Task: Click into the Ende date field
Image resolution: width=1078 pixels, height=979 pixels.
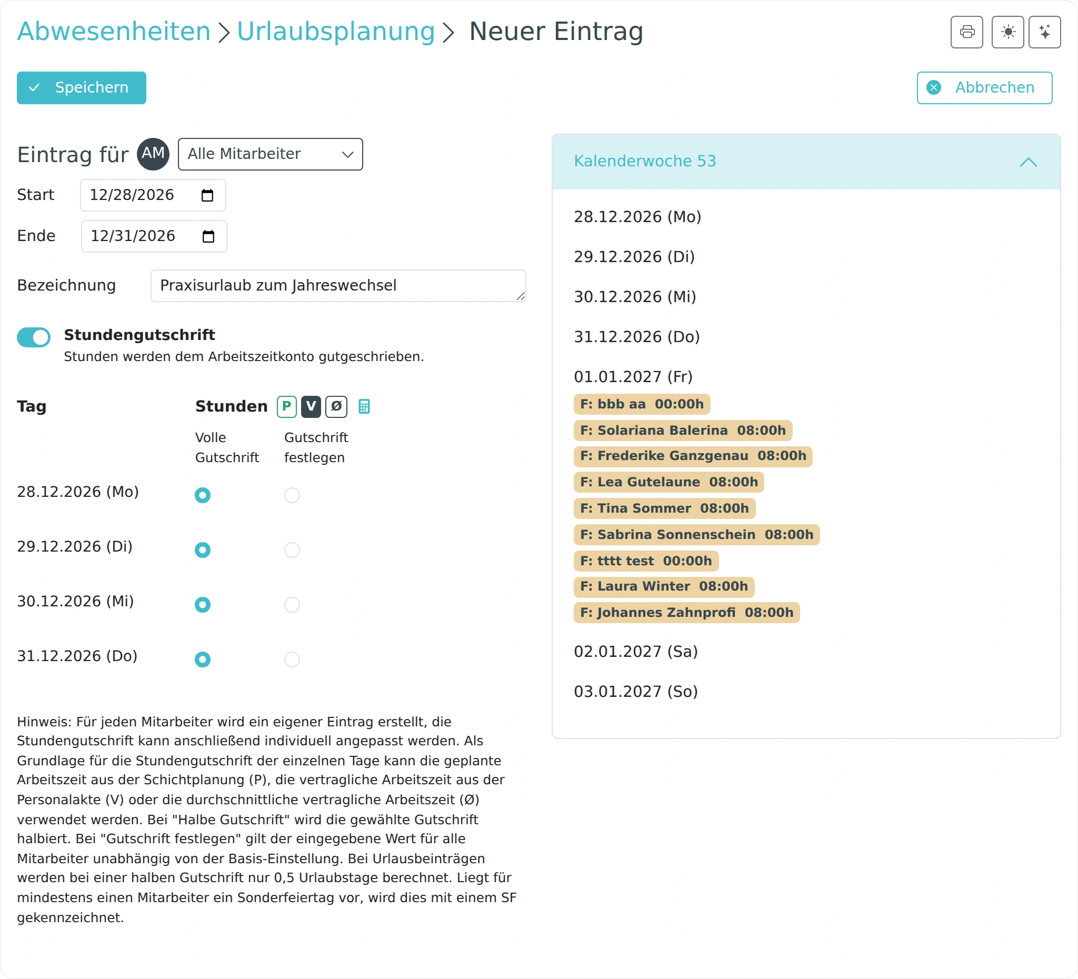Action: click(154, 236)
